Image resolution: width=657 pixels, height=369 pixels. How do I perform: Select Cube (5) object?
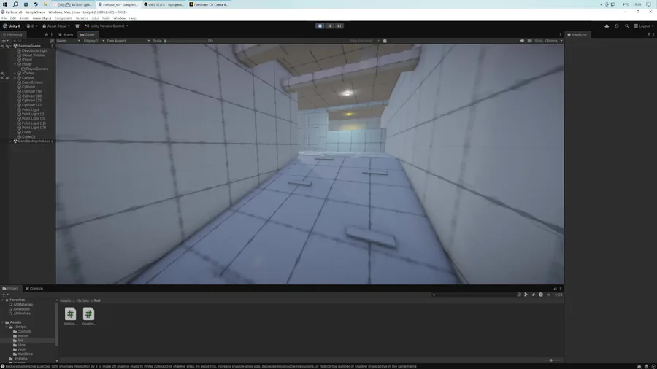point(28,137)
